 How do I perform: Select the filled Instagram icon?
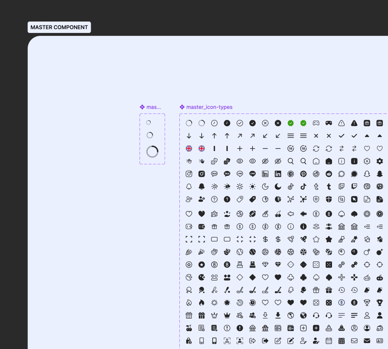[x=202, y=174]
